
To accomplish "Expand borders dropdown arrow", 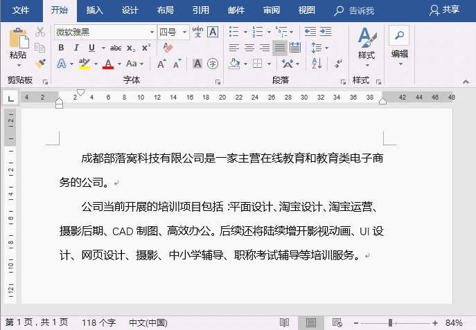I will click(x=269, y=64).
